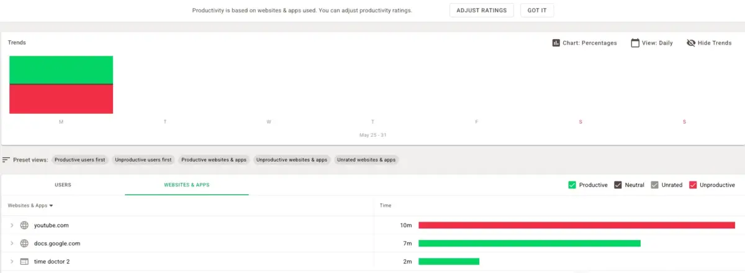Switch to the USERS tab
Screen dimensions: 745x273
63,184
